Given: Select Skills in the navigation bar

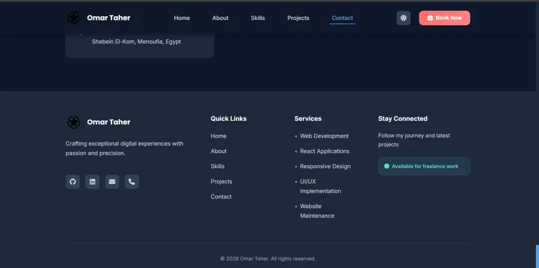Looking at the screenshot, I should (258, 18).
